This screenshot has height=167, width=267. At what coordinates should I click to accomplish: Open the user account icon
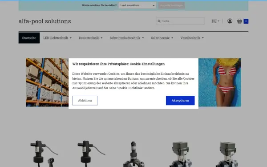[x=230, y=21]
